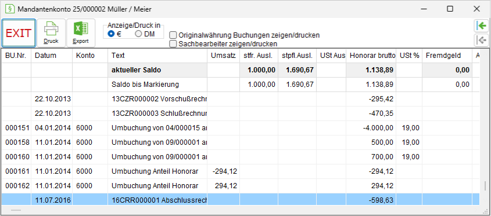Click the Text column header
Screen dimensions: 491x216
pos(157,56)
